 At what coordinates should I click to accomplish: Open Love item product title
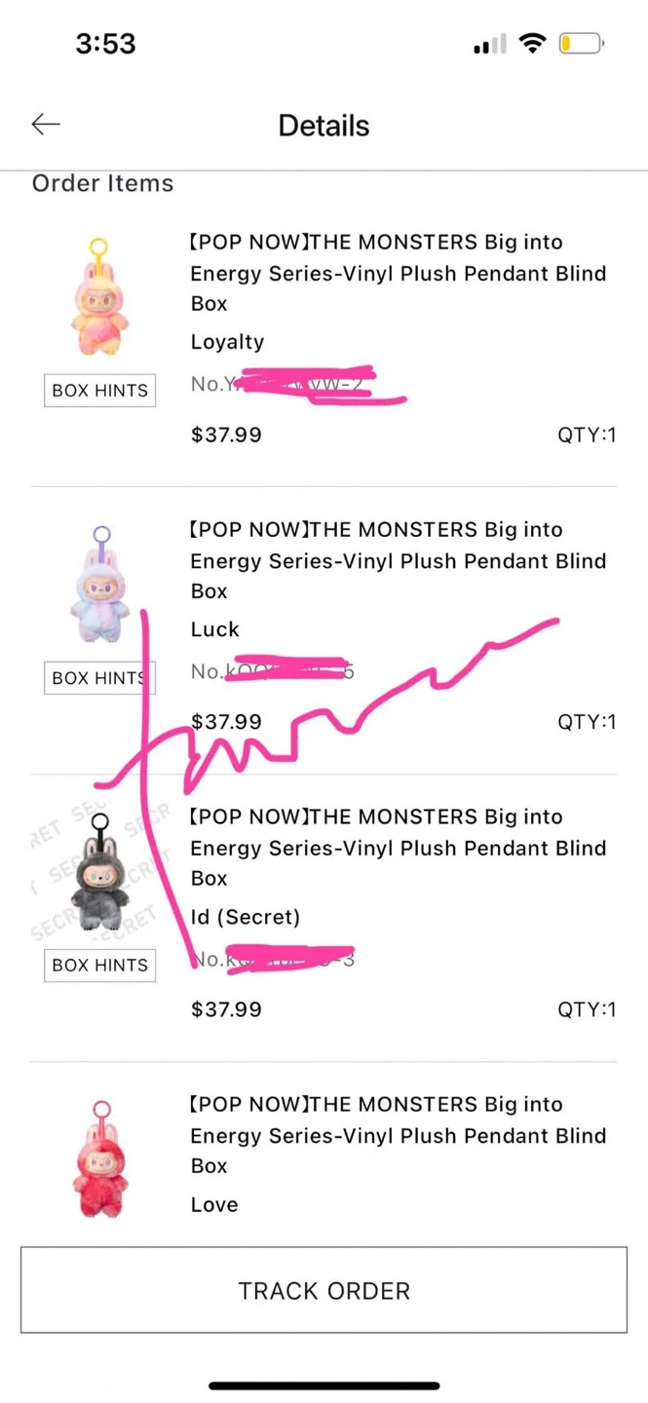coord(398,1134)
